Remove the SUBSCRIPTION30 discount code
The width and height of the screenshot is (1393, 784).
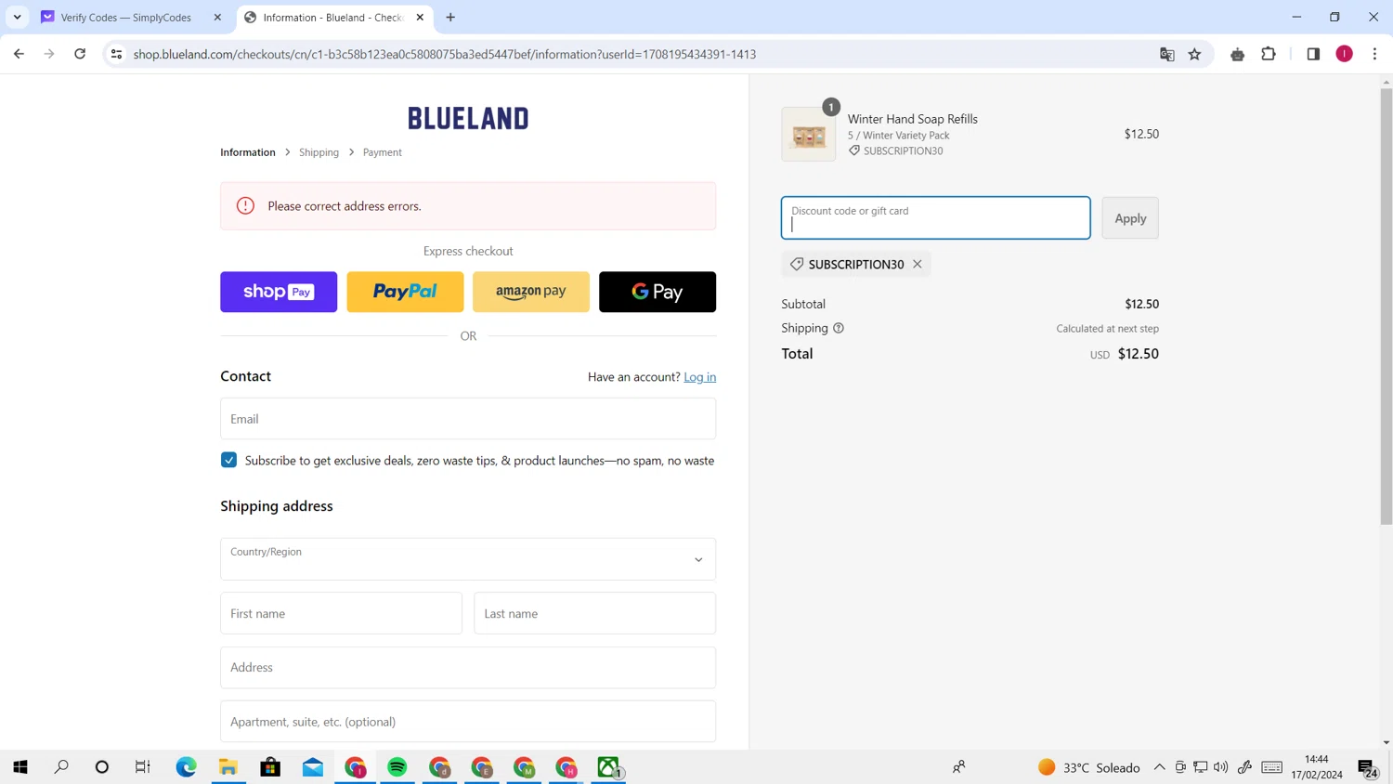click(918, 264)
